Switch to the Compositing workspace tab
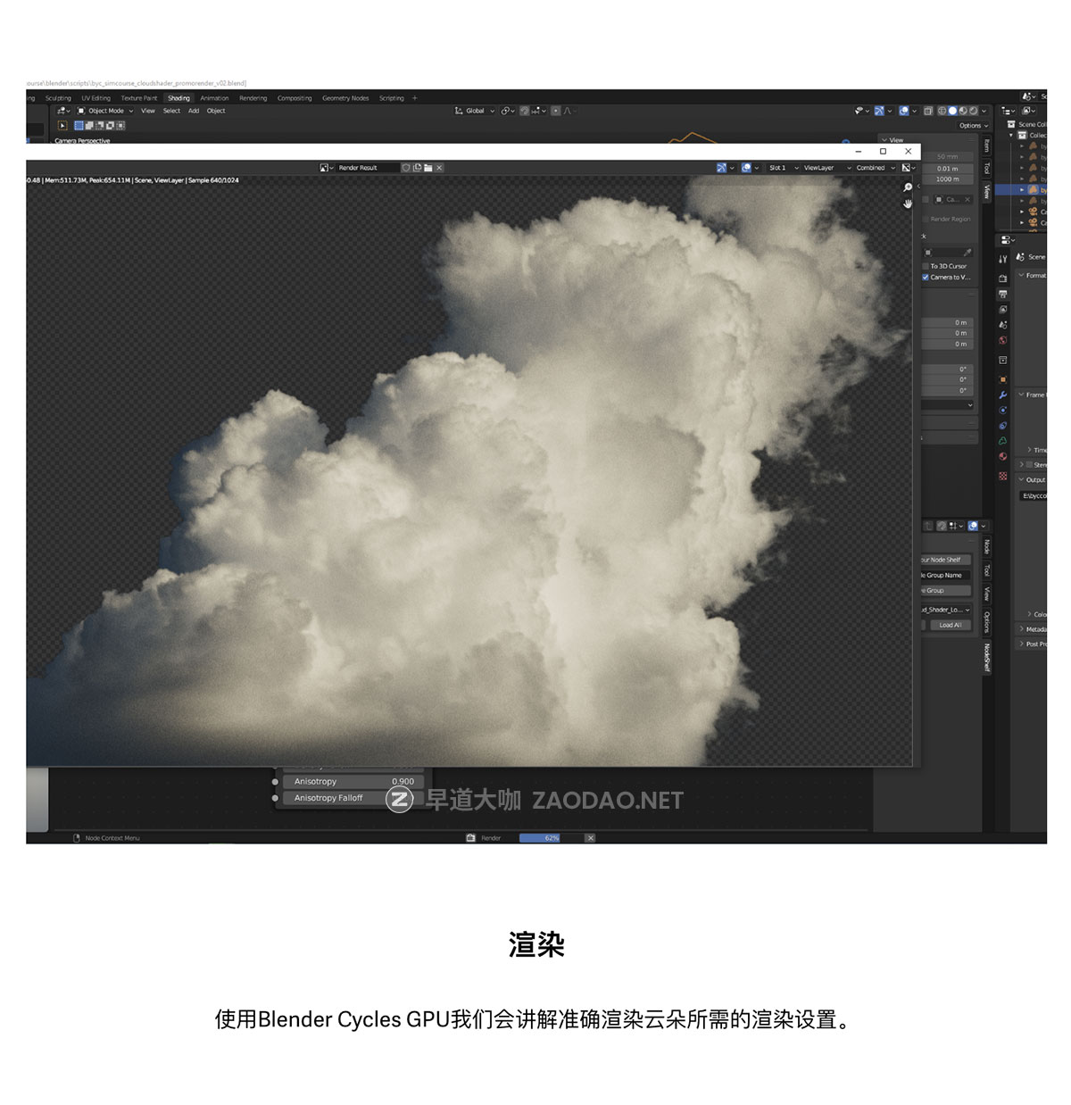Screen dimensions: 1071x1105 [295, 98]
